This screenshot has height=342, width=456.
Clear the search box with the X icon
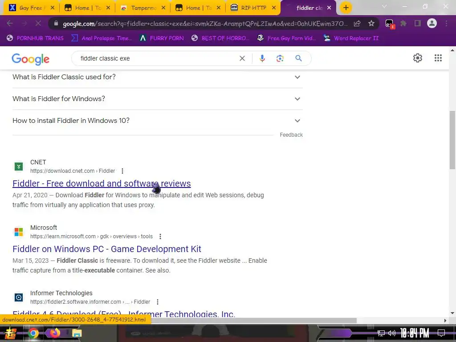[242, 58]
